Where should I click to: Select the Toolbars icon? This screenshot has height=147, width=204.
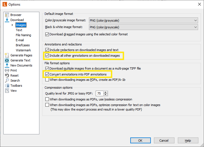pos(7,86)
